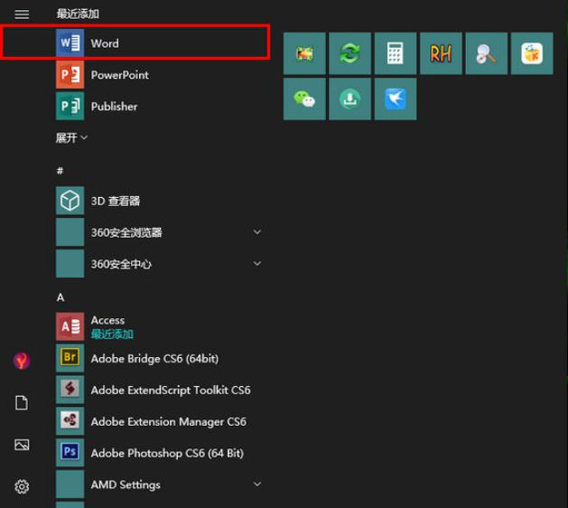Open Adobe Bridge CS6 (64bit)
This screenshot has height=508, width=568.
(154, 359)
